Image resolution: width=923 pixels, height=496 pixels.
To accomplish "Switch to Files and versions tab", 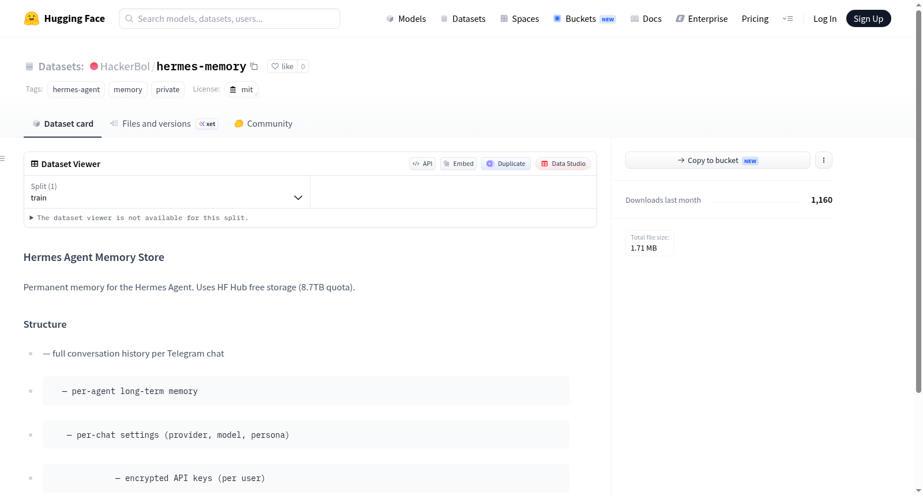I will tap(164, 124).
